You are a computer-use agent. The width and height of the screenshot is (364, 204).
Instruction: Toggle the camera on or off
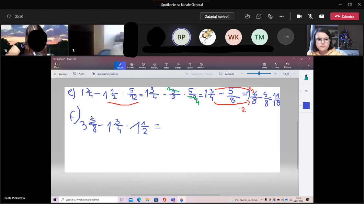click(299, 16)
